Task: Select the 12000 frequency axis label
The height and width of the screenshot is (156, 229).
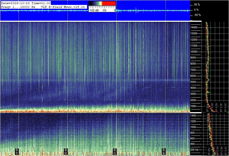Action: (194, 40)
